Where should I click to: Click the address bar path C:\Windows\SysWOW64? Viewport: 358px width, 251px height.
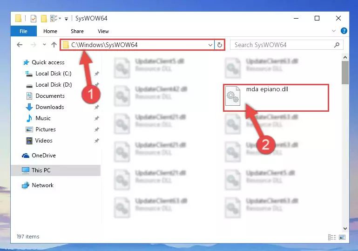pyautogui.click(x=104, y=45)
